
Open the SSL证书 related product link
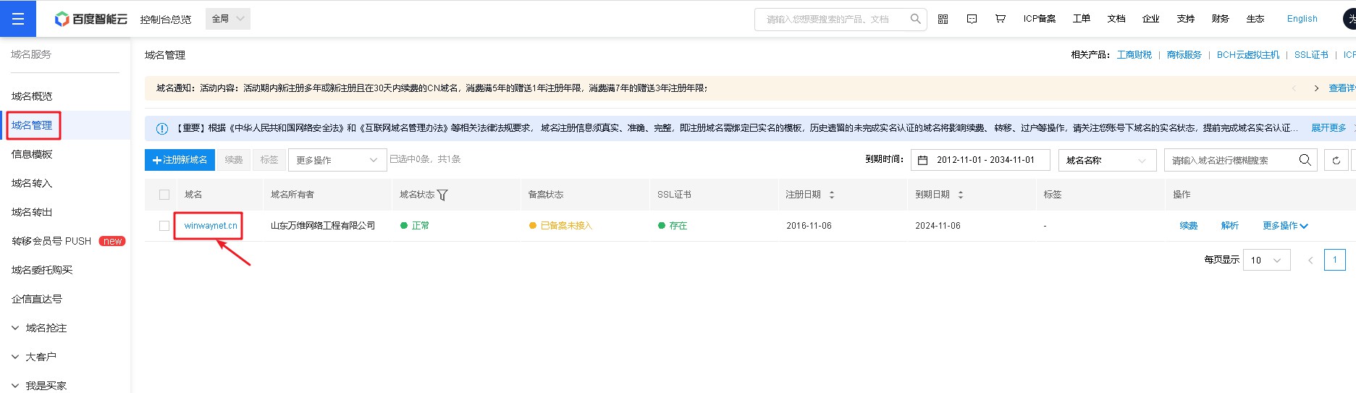tap(1311, 55)
